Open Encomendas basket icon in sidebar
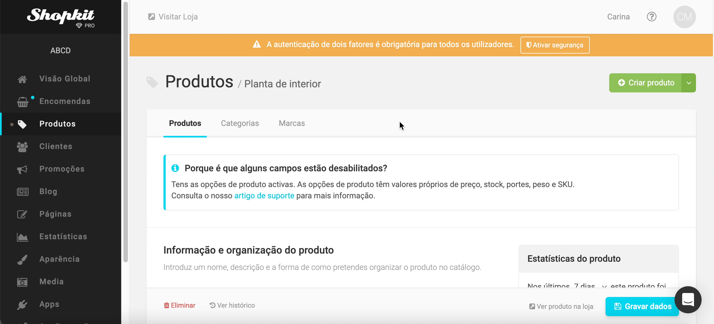Viewport: 714px width, 324px height. [23, 102]
